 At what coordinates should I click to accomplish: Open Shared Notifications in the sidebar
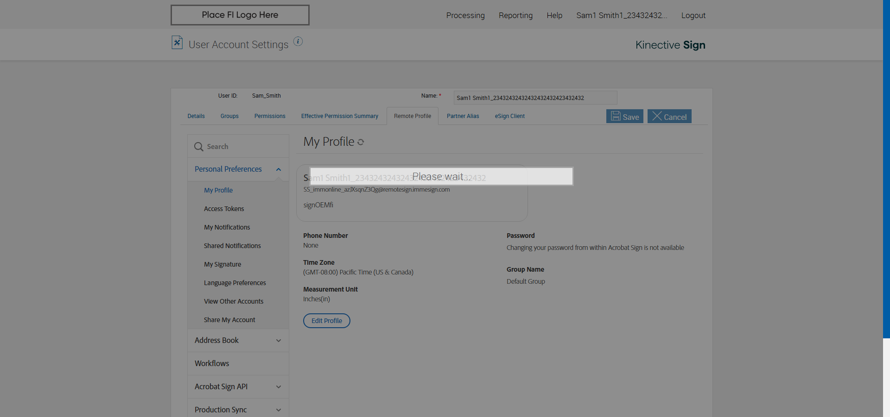(232, 246)
